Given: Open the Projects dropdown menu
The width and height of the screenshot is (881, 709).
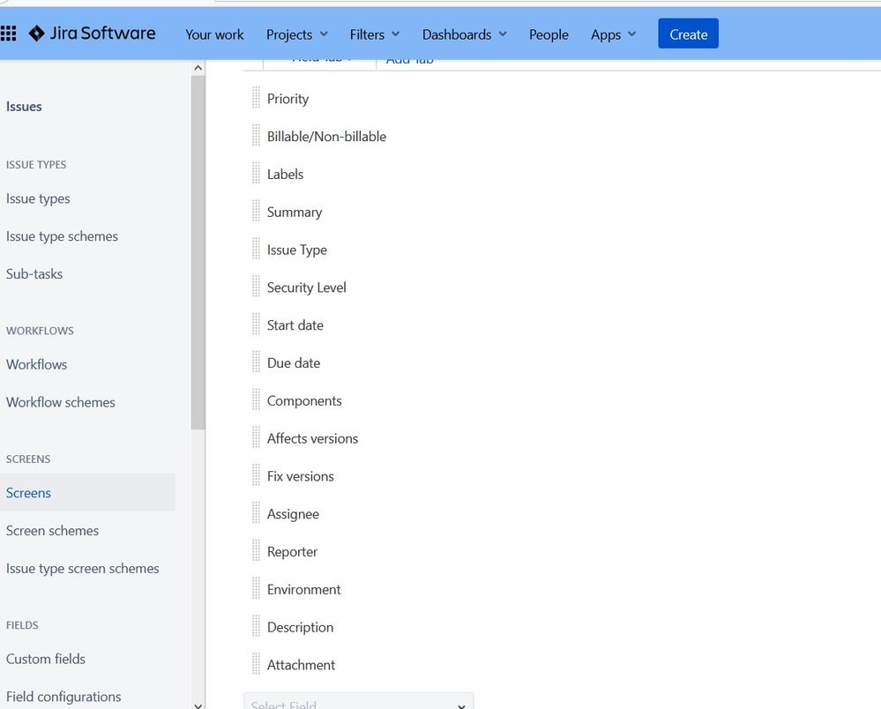Looking at the screenshot, I should [x=296, y=34].
